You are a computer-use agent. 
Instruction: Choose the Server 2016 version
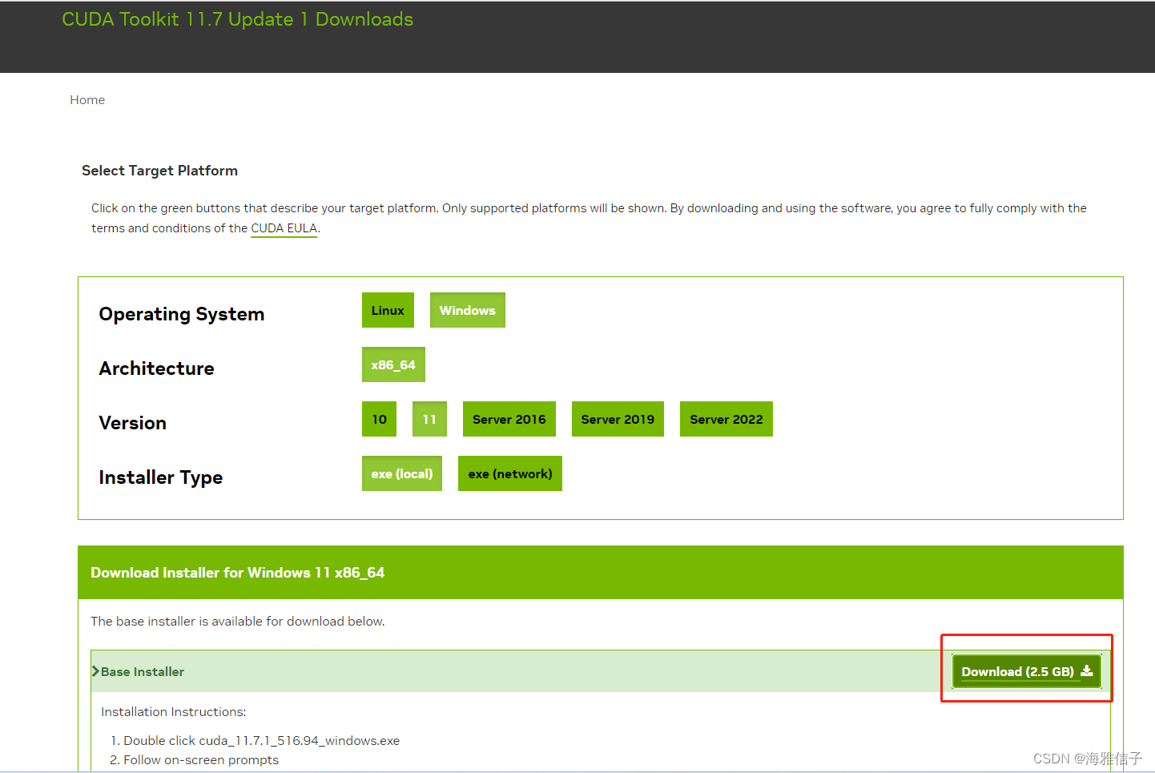tap(509, 419)
